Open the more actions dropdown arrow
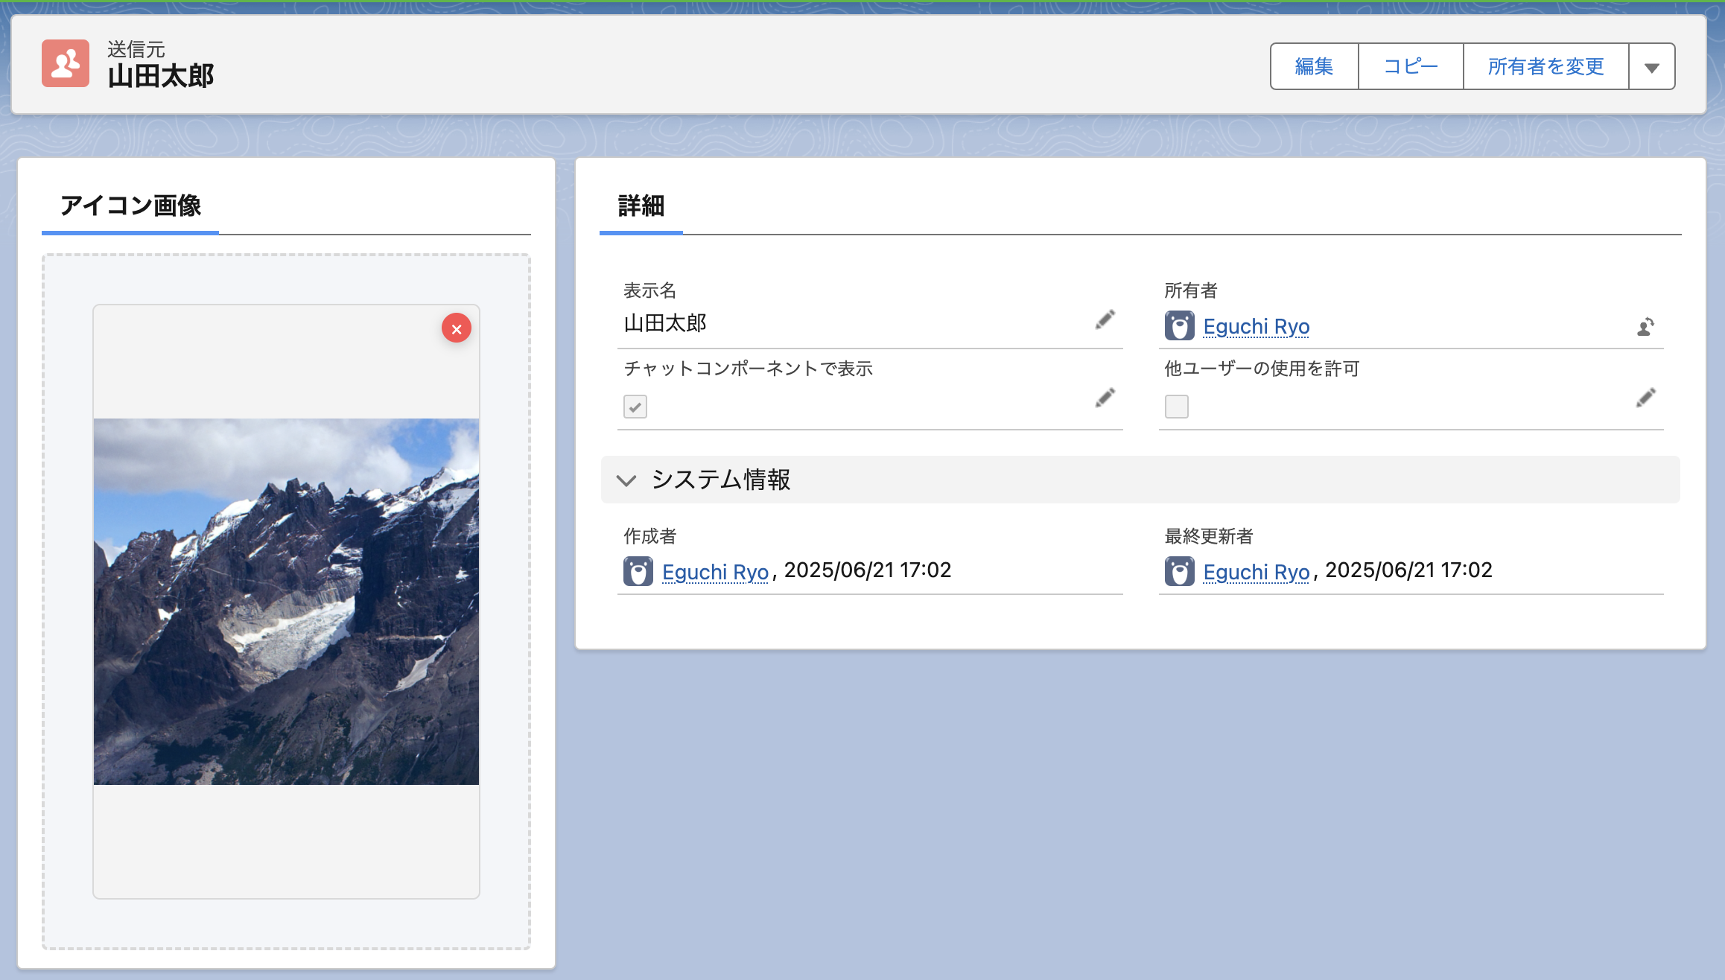Screen dimensions: 1725x980 tap(1651, 67)
